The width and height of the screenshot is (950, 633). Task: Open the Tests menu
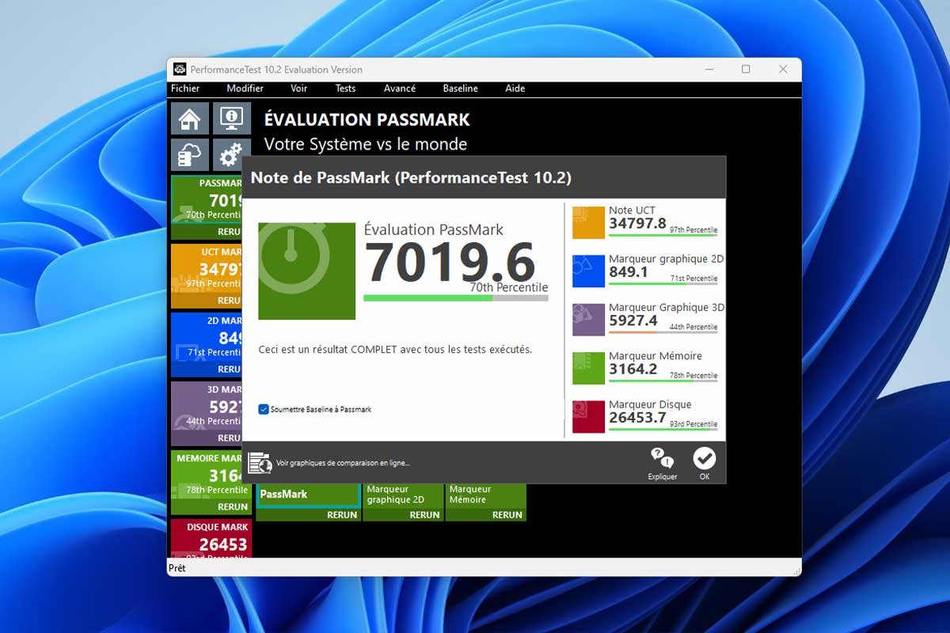345,89
